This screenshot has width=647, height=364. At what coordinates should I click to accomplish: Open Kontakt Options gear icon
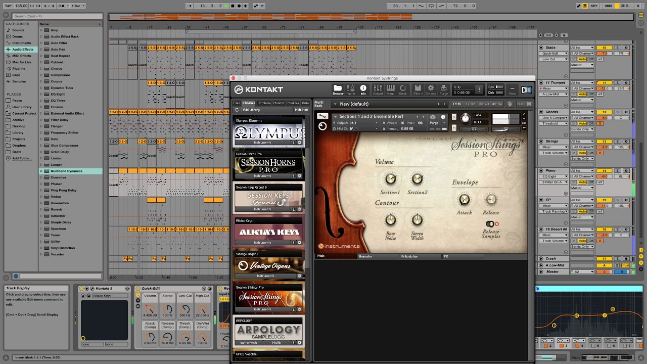tap(431, 89)
